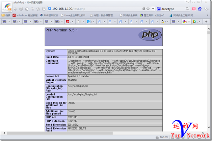Screen dimensions: 212x141
Task: Click the blue Baidu paw extension icon
Action: [x=200, y=9]
